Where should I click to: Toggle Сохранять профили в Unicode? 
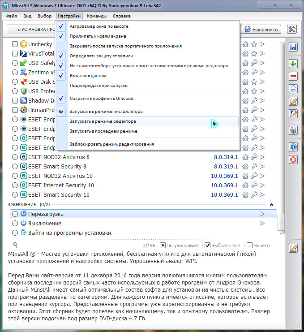pos(147,99)
